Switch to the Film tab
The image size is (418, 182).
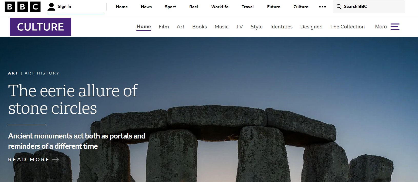[164, 27]
